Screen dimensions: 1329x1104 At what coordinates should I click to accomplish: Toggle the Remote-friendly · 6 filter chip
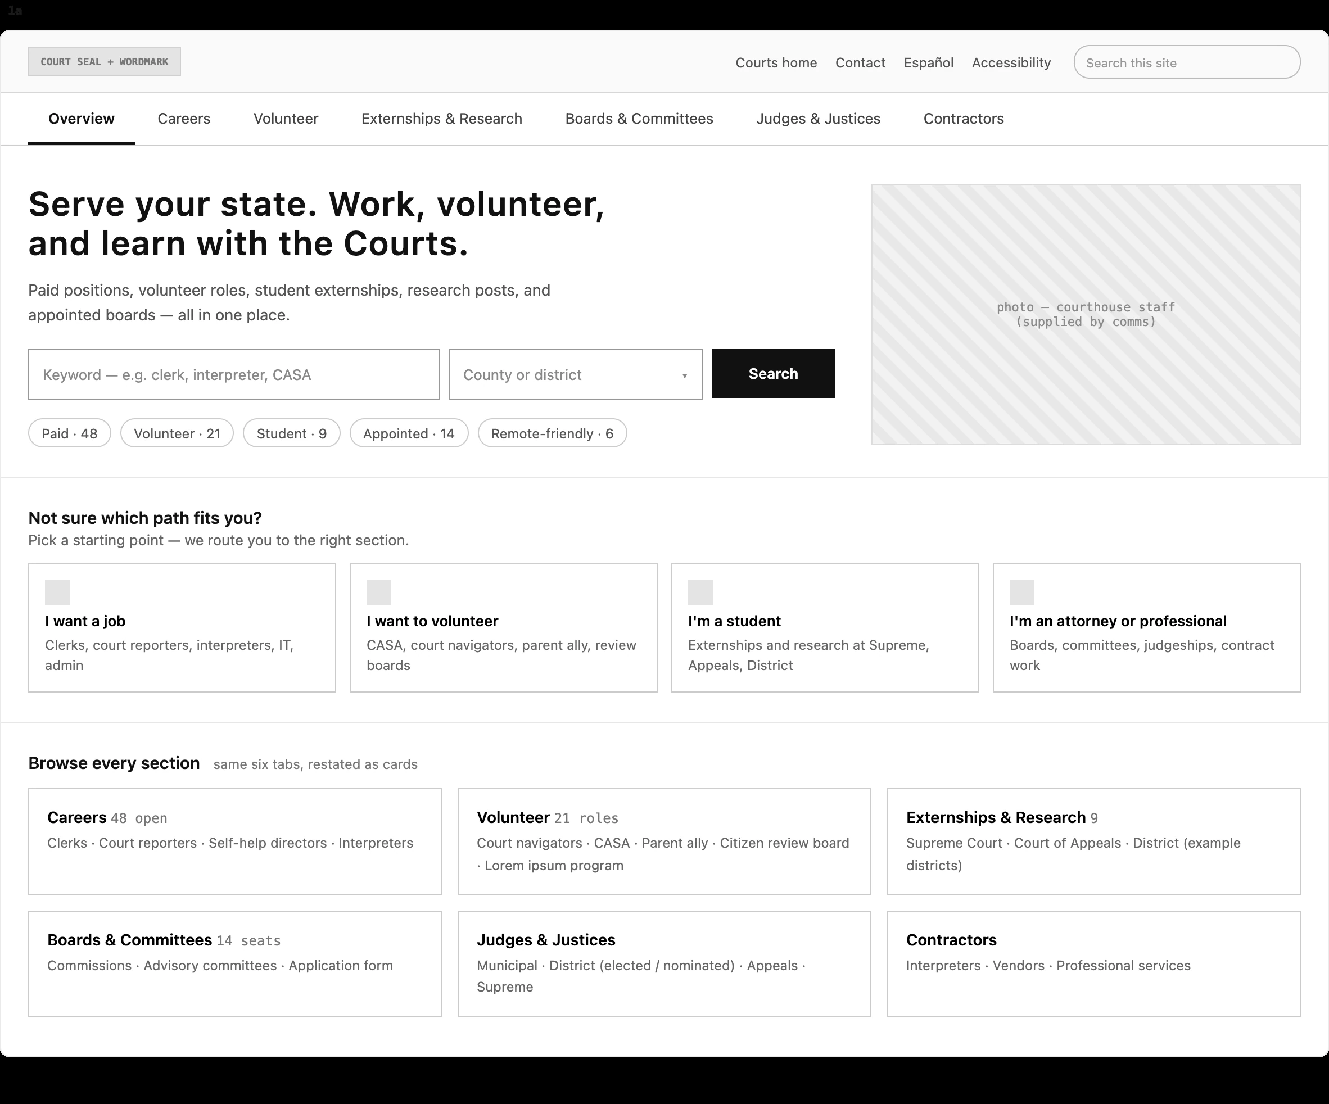coord(552,433)
